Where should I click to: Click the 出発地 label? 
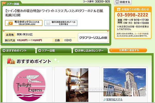(10, 35)
